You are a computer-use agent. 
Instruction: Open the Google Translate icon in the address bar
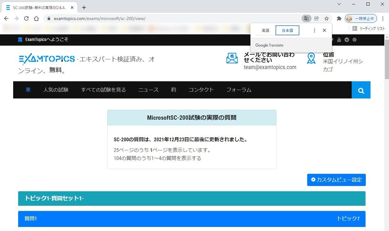pyautogui.click(x=306, y=18)
